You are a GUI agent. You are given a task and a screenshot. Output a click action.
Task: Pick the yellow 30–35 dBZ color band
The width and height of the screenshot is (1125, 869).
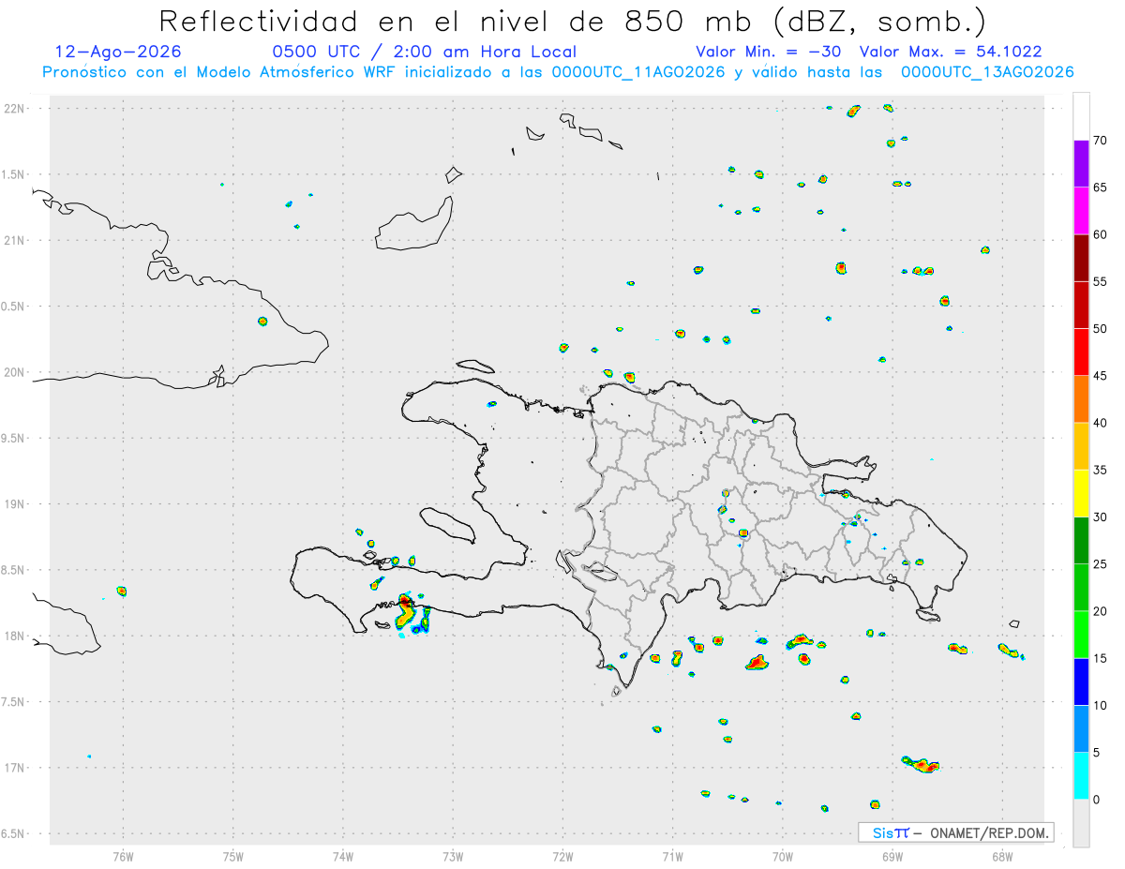click(1081, 494)
